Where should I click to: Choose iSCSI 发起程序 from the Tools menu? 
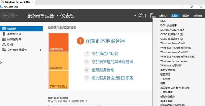coord(168,25)
